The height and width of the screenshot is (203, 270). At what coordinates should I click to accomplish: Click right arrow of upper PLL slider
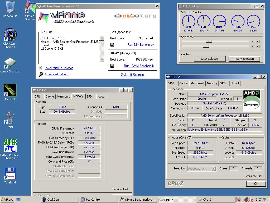258,41
